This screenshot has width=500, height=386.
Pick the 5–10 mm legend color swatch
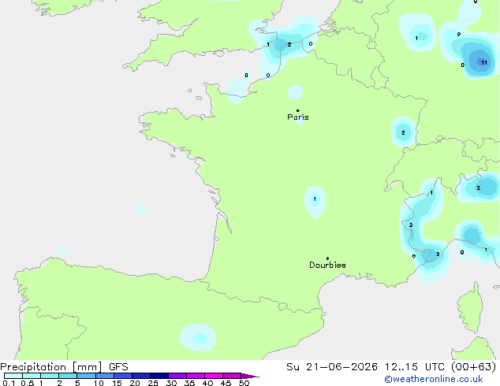click(x=86, y=376)
